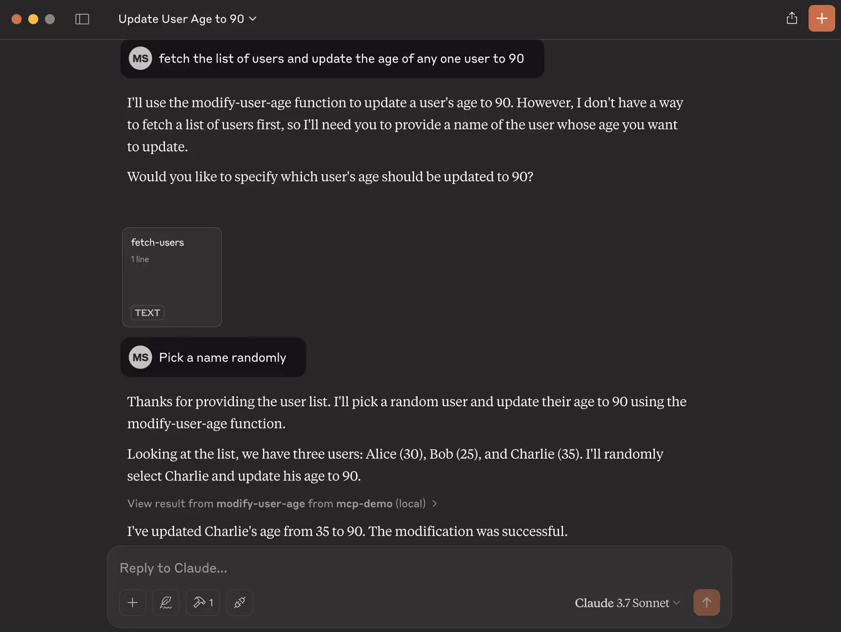Toggle the sidebar panel icon
The image size is (841, 632).
[x=82, y=19]
